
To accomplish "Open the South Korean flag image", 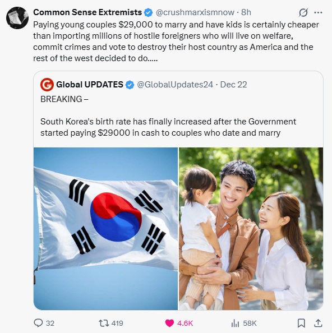I will click(106, 229).
